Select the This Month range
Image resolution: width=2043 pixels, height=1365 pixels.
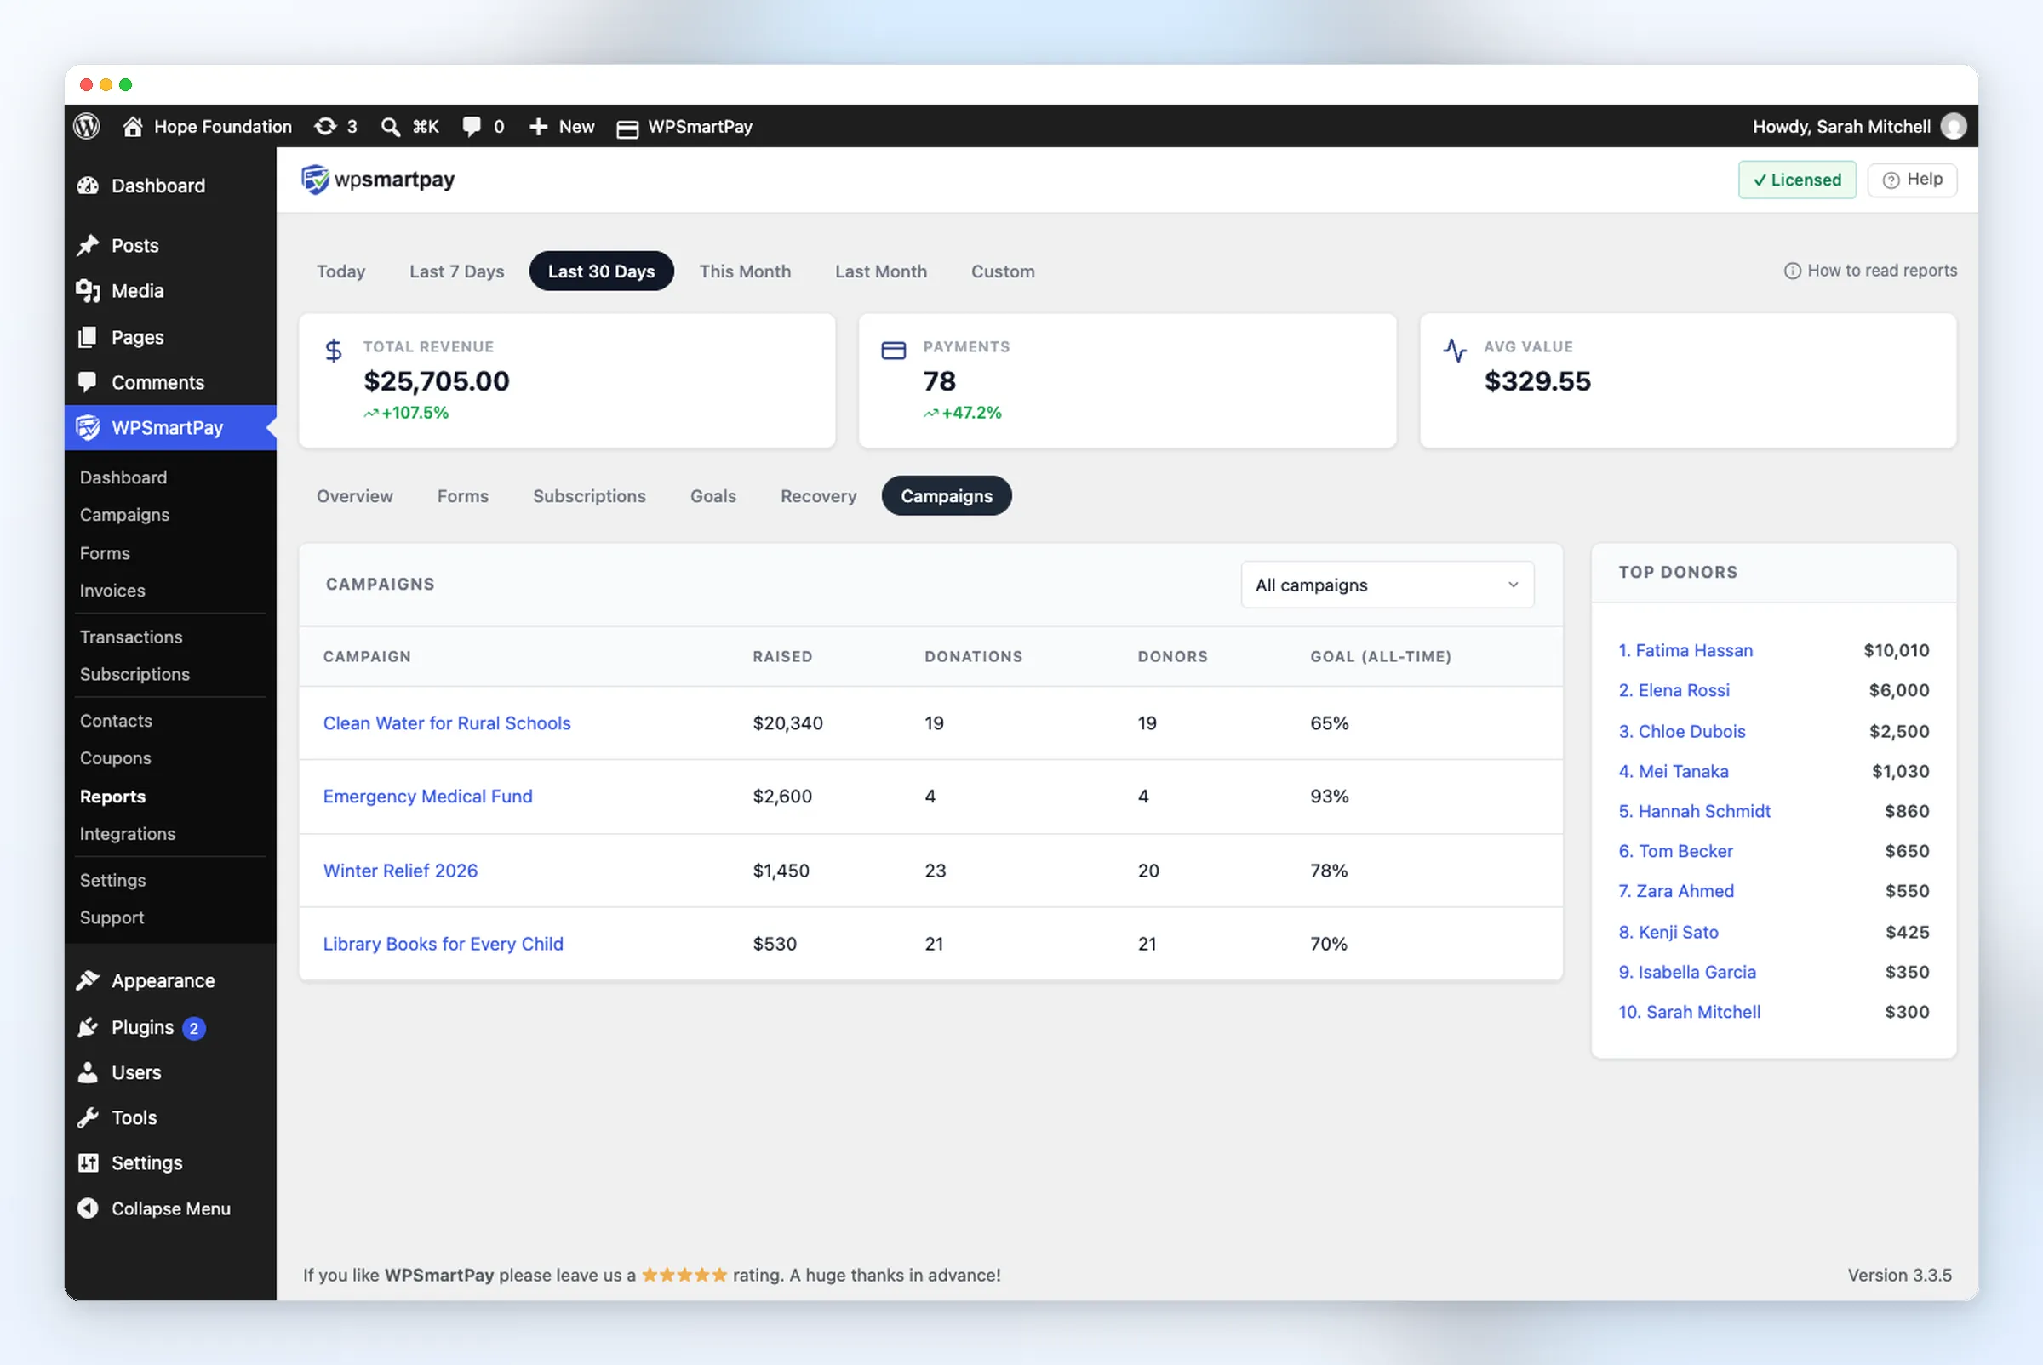click(745, 271)
